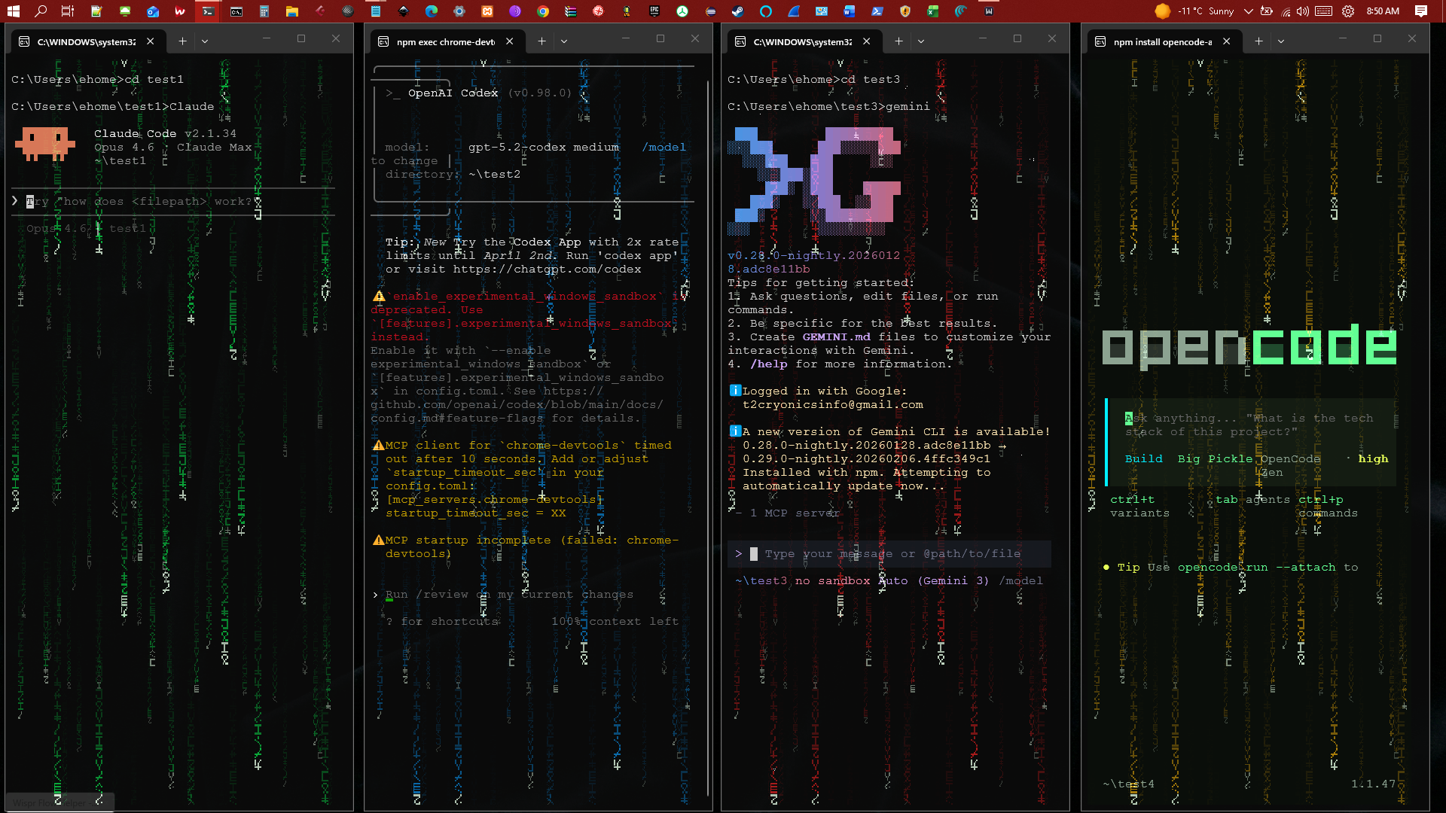Image resolution: width=1446 pixels, height=813 pixels.
Task: Expand the weather chevron in the system tray
Action: point(1249,11)
